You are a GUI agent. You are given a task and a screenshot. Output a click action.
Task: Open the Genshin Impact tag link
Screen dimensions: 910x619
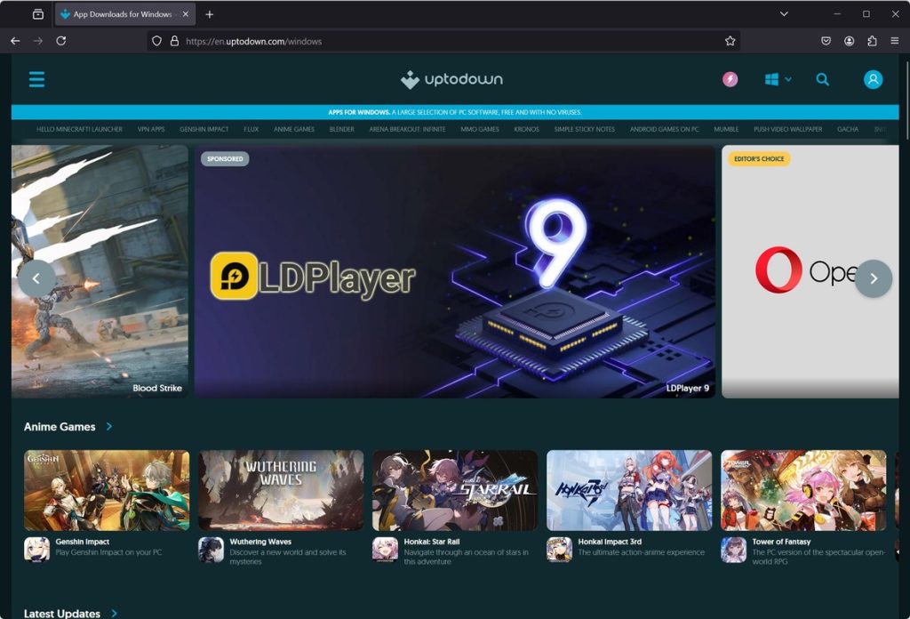204,130
